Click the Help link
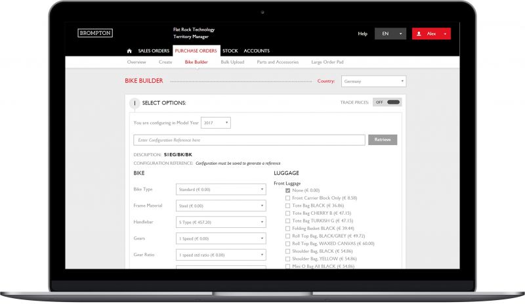 [362, 33]
